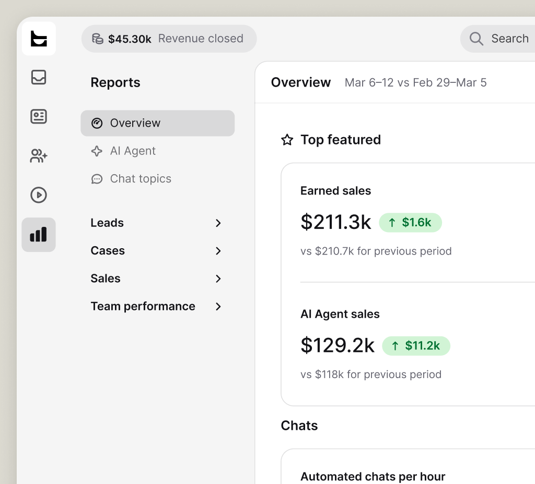Expand the Sales section chevron
The width and height of the screenshot is (535, 484).
(218, 279)
